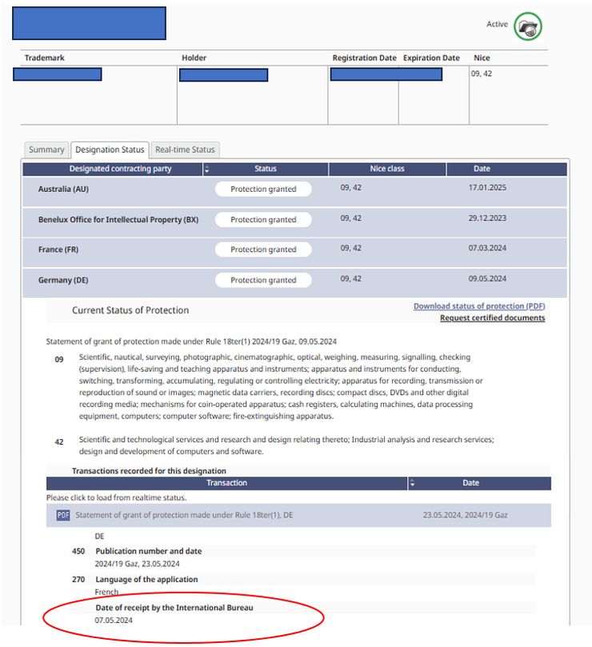Open the Request certified documents link
The image size is (592, 647).
(x=492, y=318)
